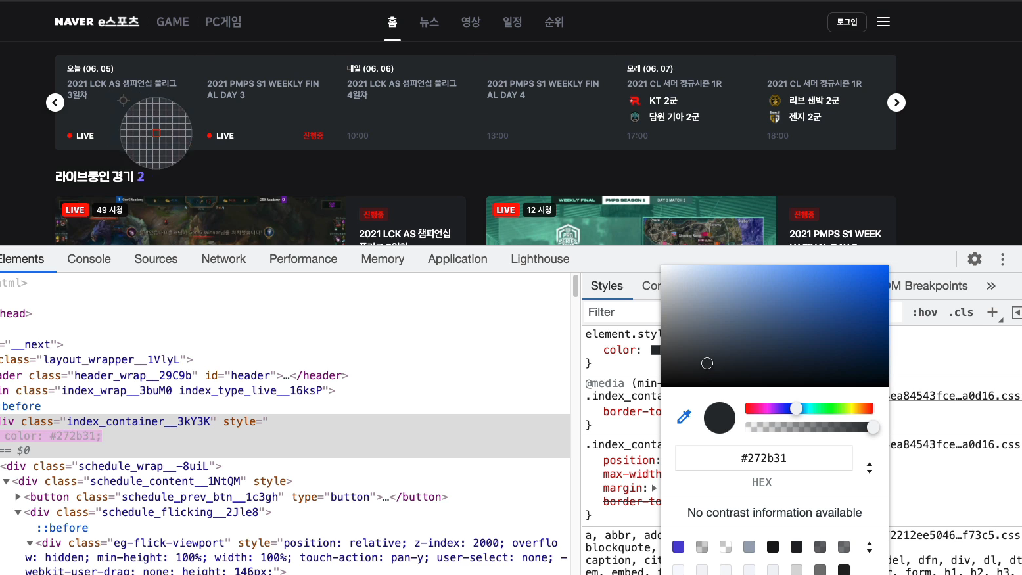
Task: Click the 로그인 button
Action: point(847,22)
